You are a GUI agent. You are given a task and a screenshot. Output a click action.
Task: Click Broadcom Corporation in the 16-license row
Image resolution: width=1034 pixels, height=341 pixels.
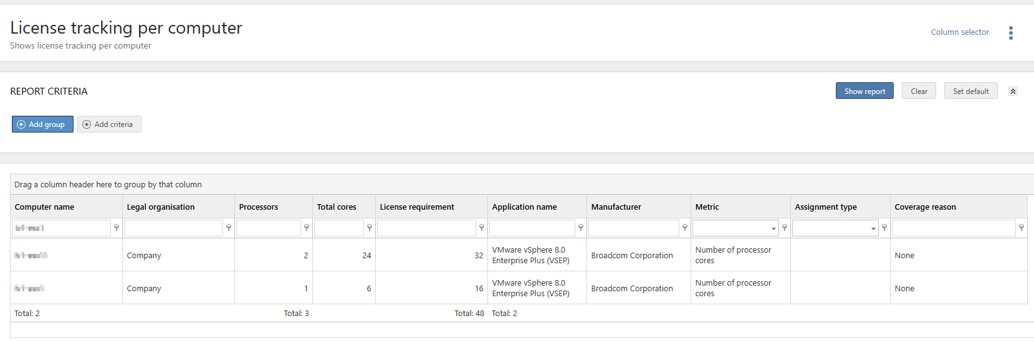click(632, 289)
